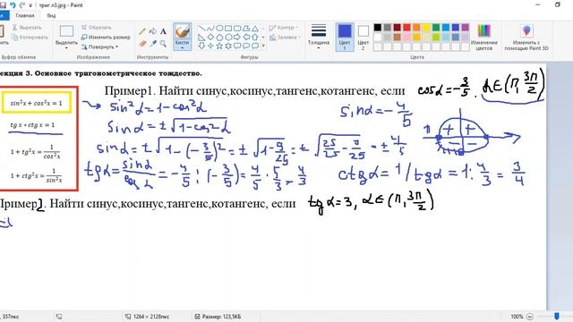The width and height of the screenshot is (573, 322).
Task: Select the Text tool
Action: pyautogui.click(x=163, y=31)
